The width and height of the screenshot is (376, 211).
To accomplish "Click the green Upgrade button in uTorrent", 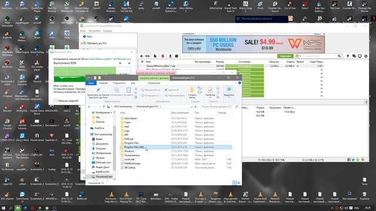I will click(x=286, y=56).
